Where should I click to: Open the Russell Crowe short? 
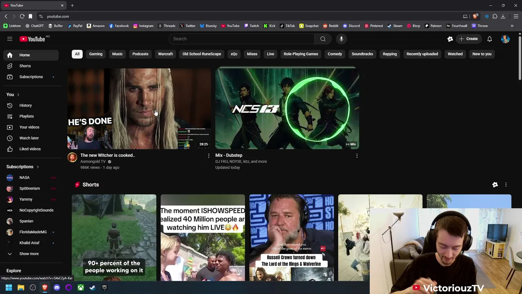point(292,238)
